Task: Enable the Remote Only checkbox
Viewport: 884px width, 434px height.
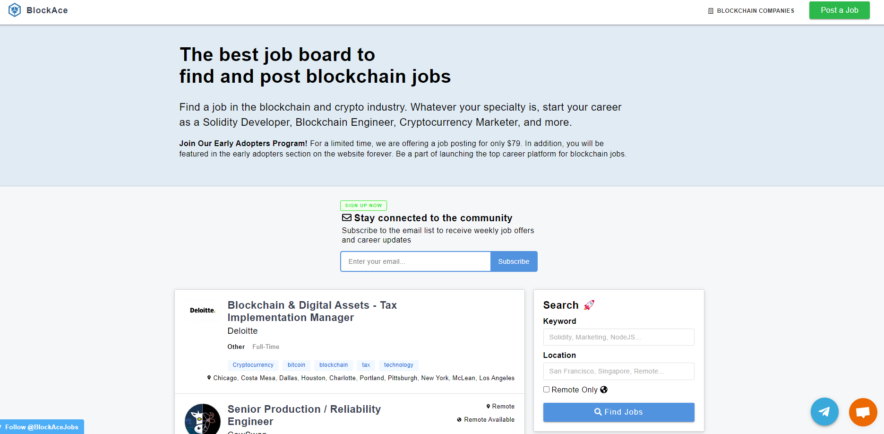Action: click(x=546, y=389)
